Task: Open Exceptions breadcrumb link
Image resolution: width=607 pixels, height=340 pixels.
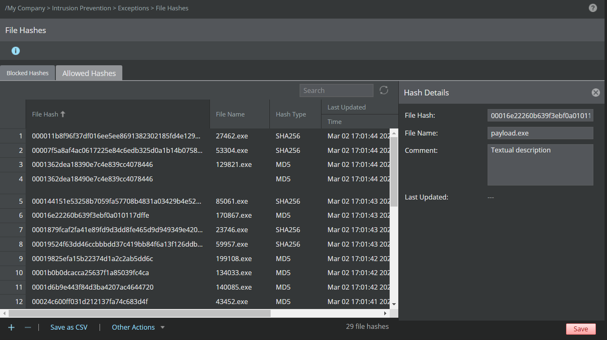Action: coord(133,8)
